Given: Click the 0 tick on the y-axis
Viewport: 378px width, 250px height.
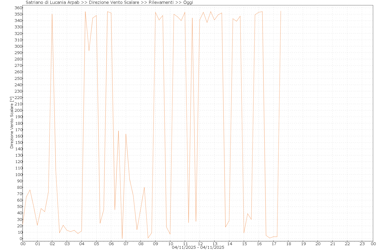Looking at the screenshot, I should tap(19, 239).
